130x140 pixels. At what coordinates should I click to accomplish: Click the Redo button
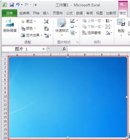pyautogui.click(x=27, y=4)
